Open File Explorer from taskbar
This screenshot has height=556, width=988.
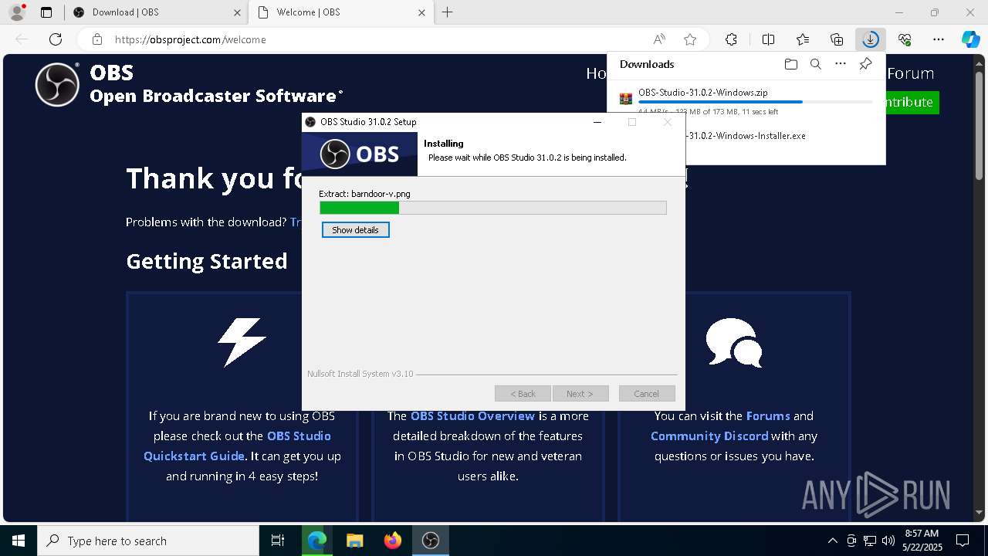[354, 541]
